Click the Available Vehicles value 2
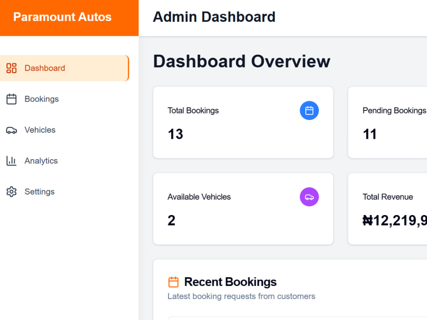Viewport: 427px width, 320px height. [172, 221]
